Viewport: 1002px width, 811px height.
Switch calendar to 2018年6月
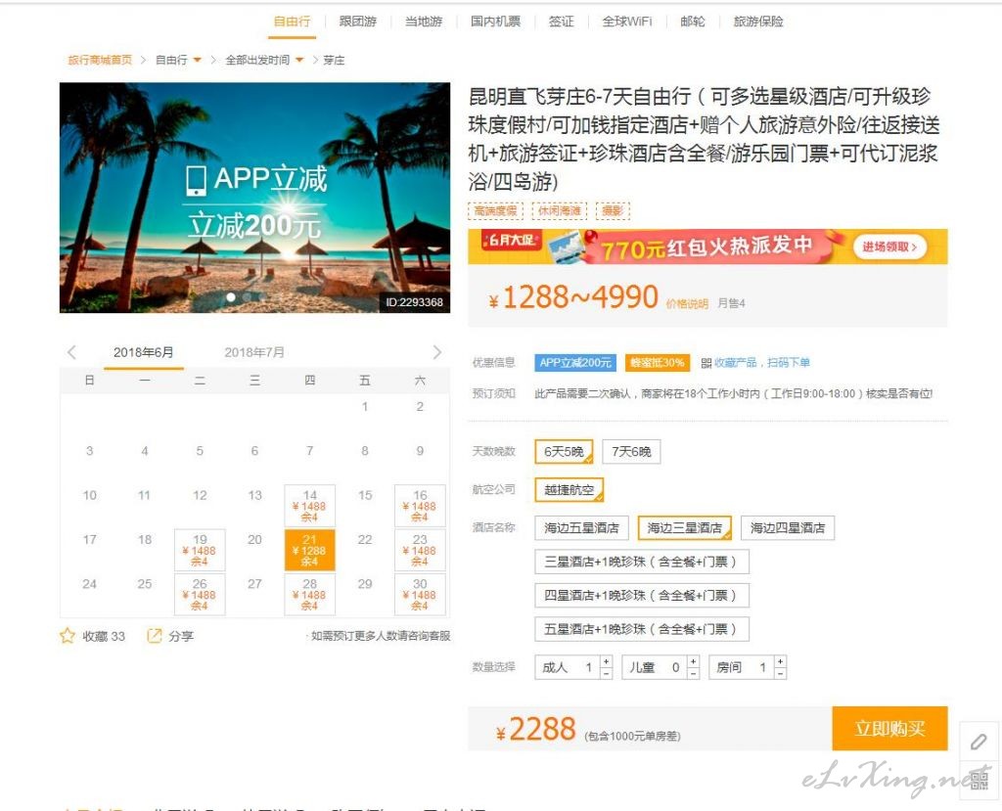pos(143,353)
